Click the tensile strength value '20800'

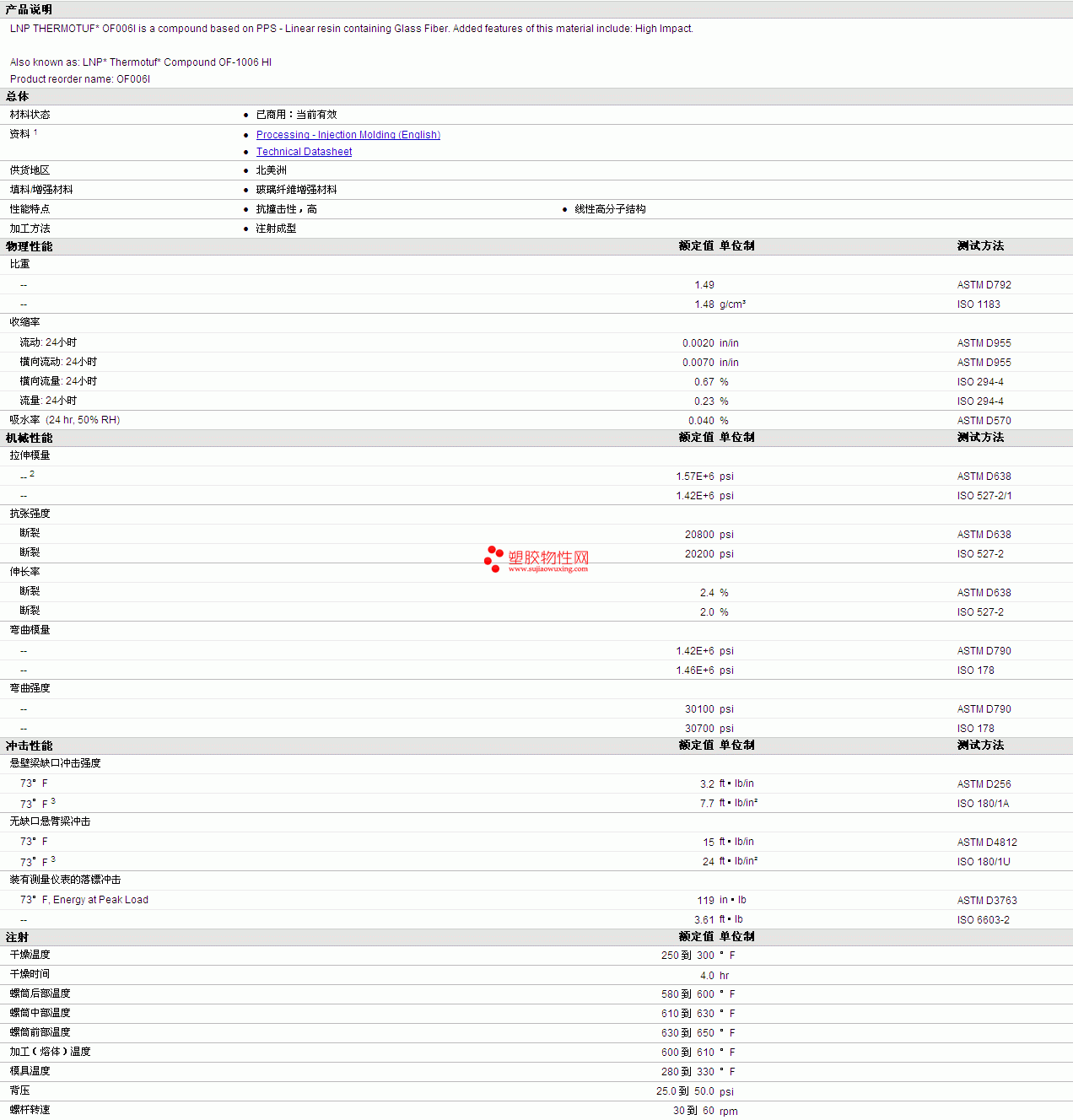click(x=699, y=535)
